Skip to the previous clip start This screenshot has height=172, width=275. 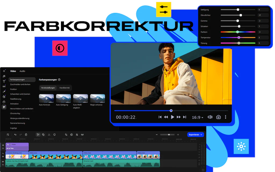[160, 117]
